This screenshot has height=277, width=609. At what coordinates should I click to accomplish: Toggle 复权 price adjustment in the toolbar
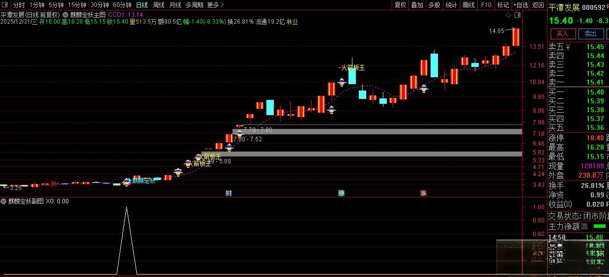click(x=401, y=5)
